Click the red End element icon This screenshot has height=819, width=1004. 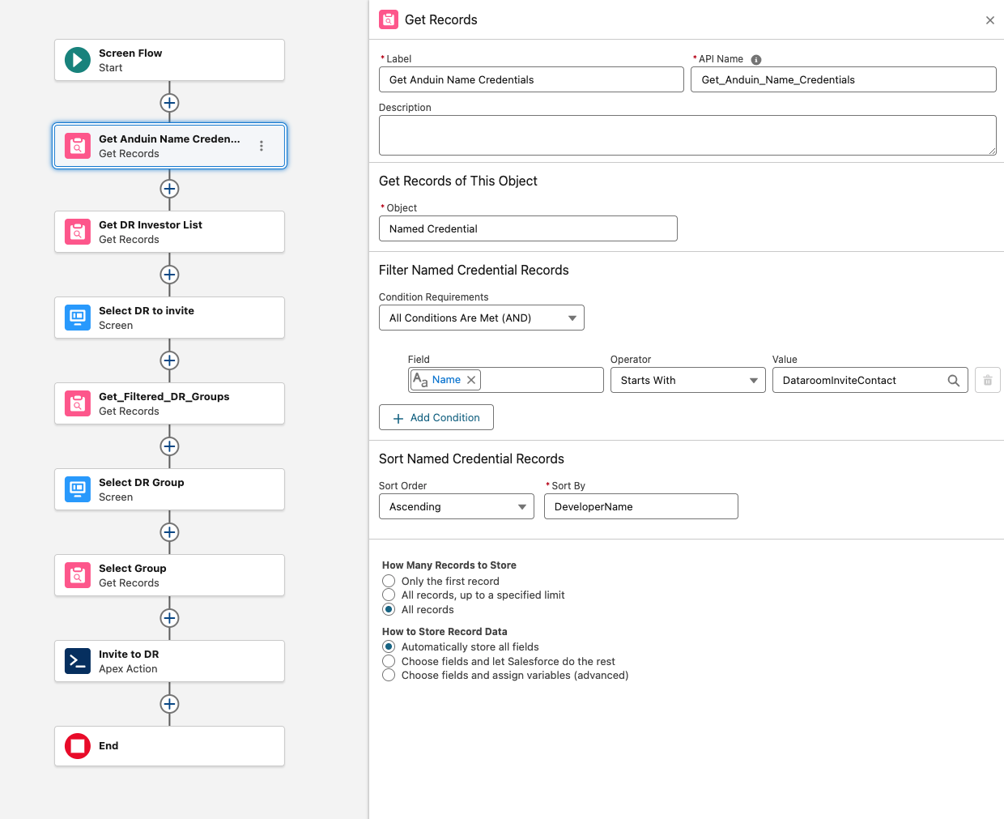click(x=78, y=746)
